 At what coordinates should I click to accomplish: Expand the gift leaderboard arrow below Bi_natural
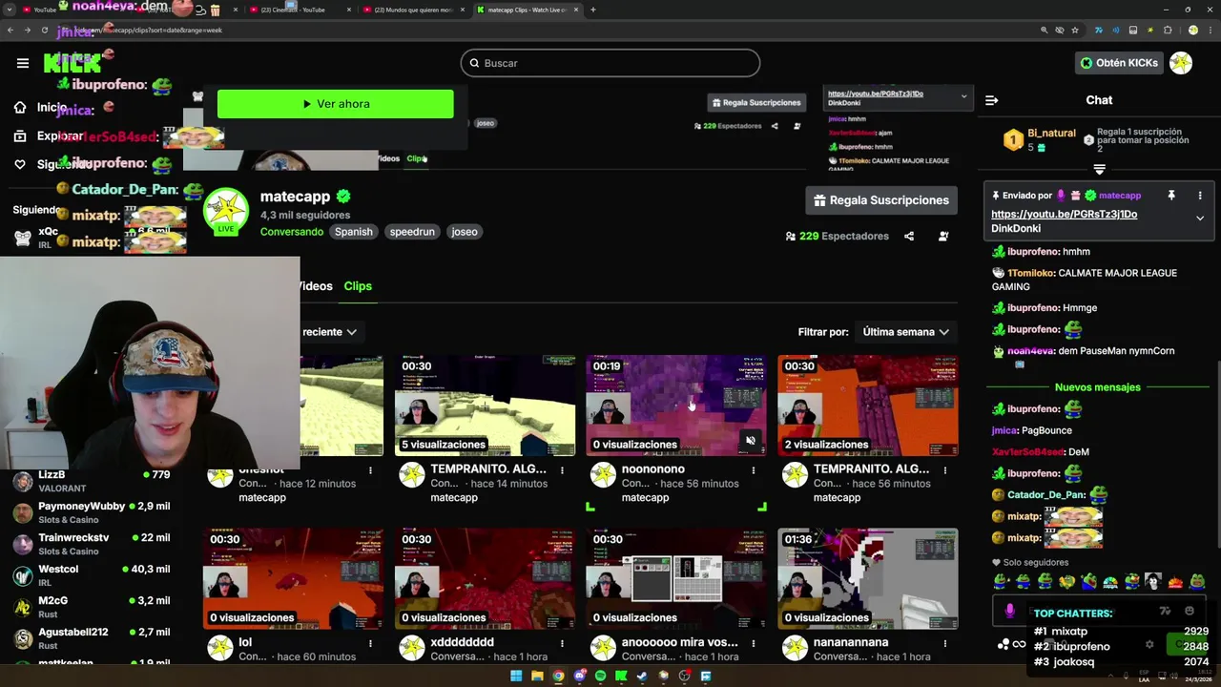tap(1099, 170)
